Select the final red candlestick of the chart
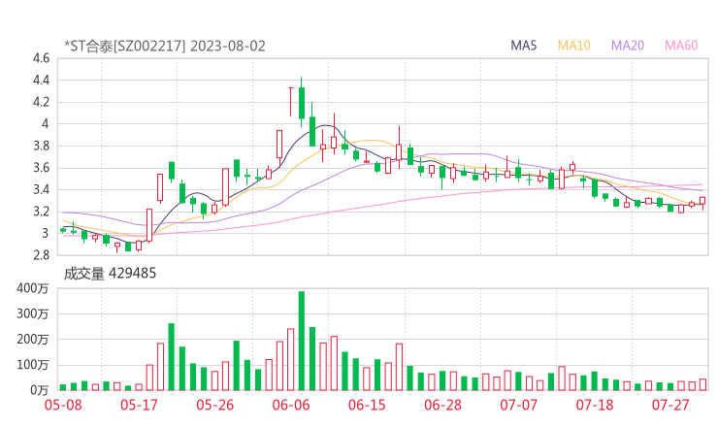 click(702, 201)
